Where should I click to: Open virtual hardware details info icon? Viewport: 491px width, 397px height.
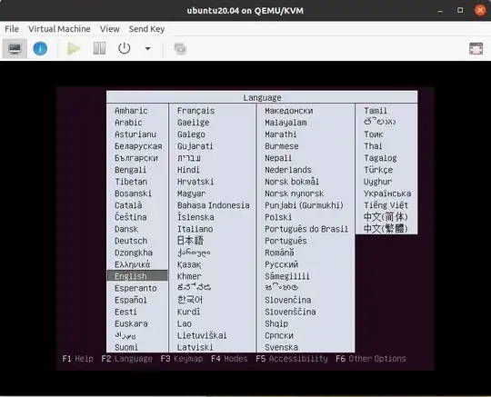(x=40, y=48)
